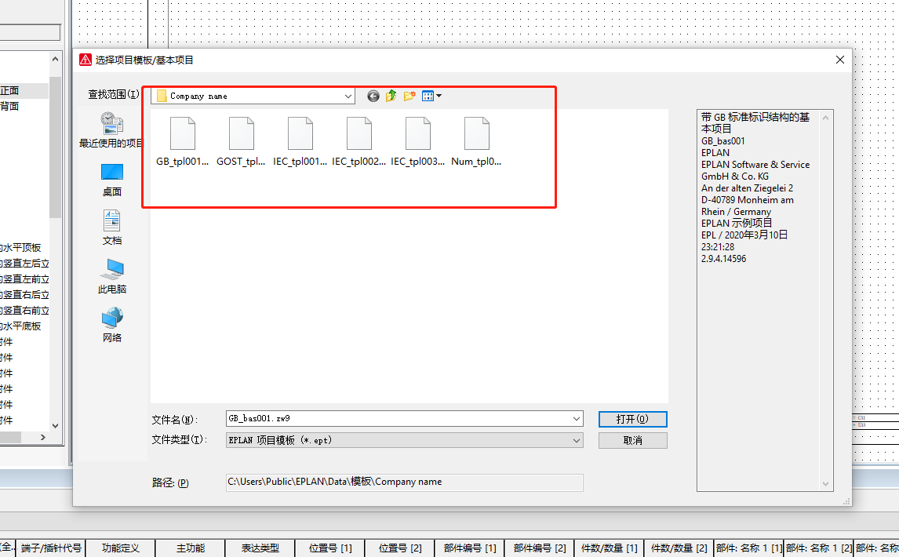899x557 pixels.
Task: Expand the file name dropdown list
Action: pos(577,419)
